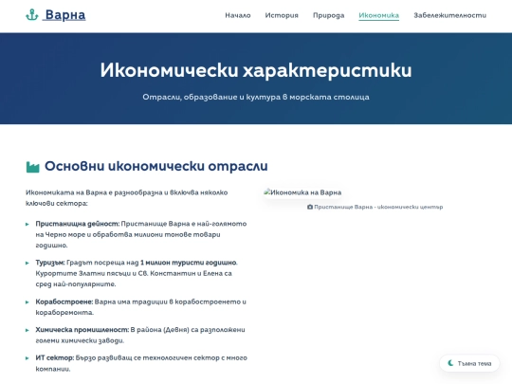Click the anchor logo icon
This screenshot has height=384, width=512.
pos(32,14)
